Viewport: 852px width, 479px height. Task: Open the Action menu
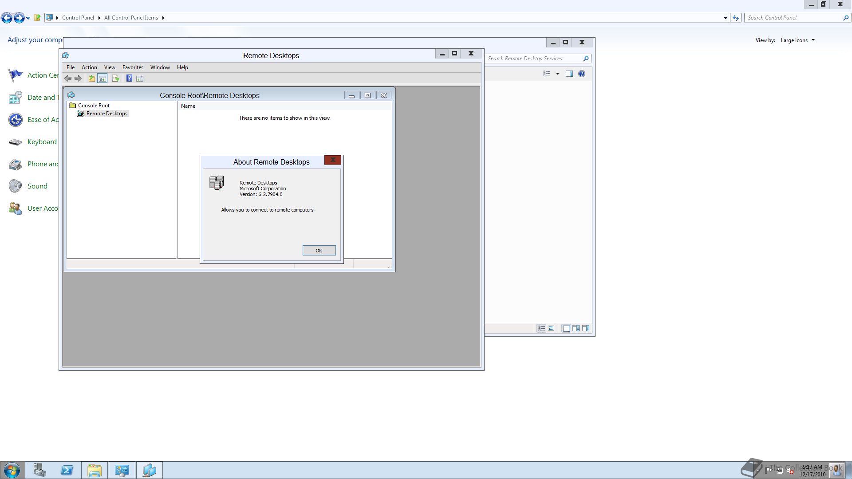[89, 67]
